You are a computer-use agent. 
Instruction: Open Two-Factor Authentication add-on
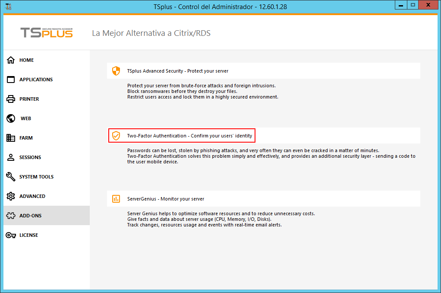[189, 136]
